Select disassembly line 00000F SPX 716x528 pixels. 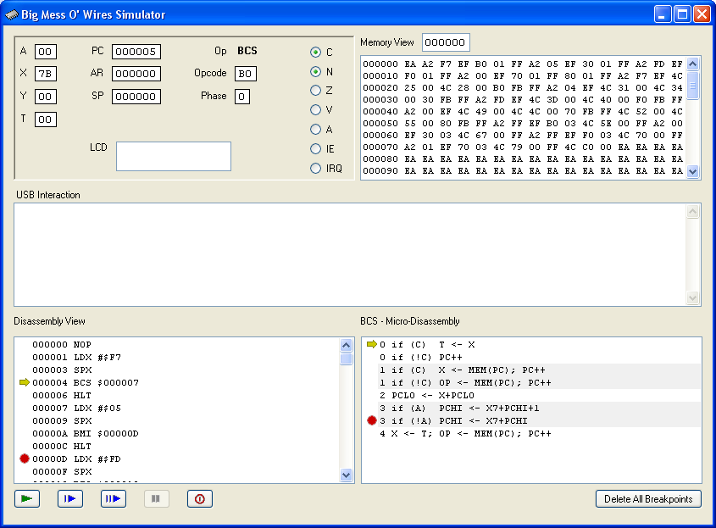62,471
